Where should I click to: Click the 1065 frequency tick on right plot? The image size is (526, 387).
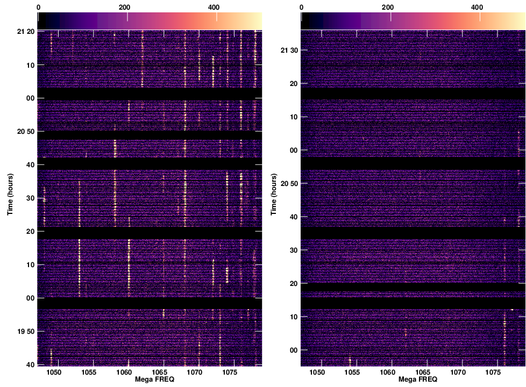click(x=422, y=372)
